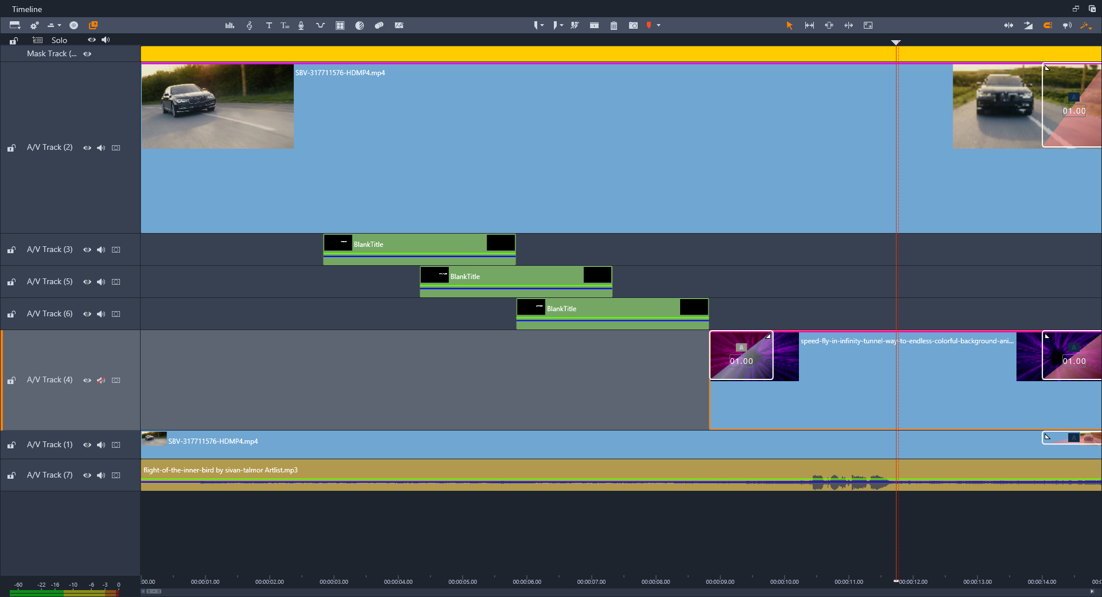Select the first BlankTitle clip on Track (3)
Image resolution: width=1102 pixels, height=597 pixels.
coord(420,249)
